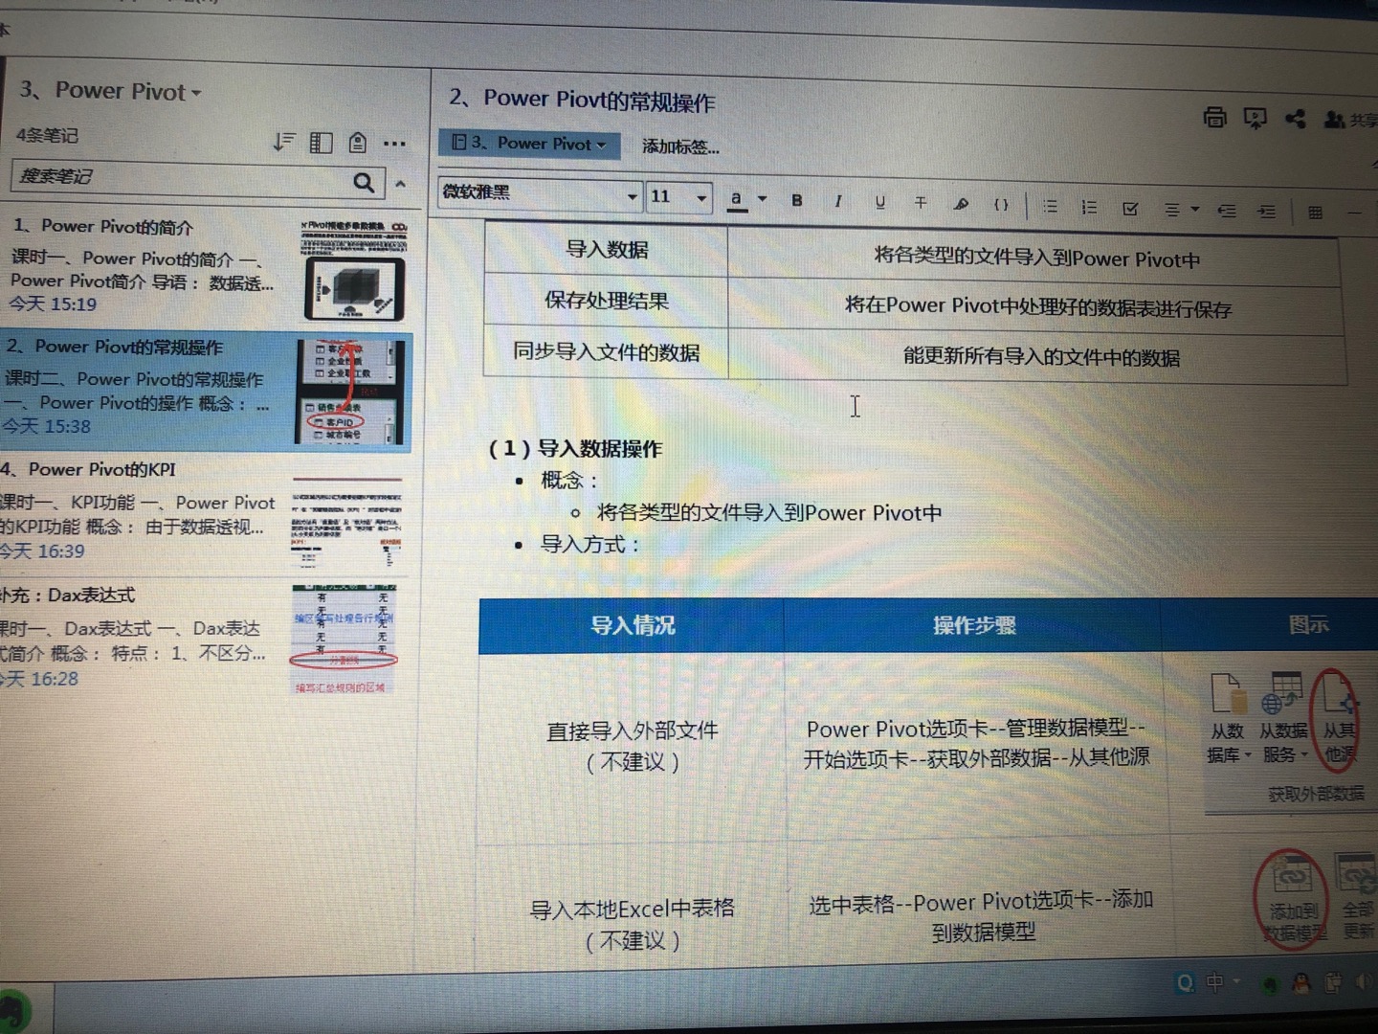
Task: Click the font color 'a' button
Action: 736,199
